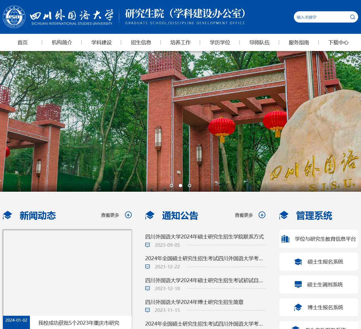Viewport: 361px width, 329px height.
Task: Click the 通知公告 section heading
Action: pyautogui.click(x=180, y=215)
